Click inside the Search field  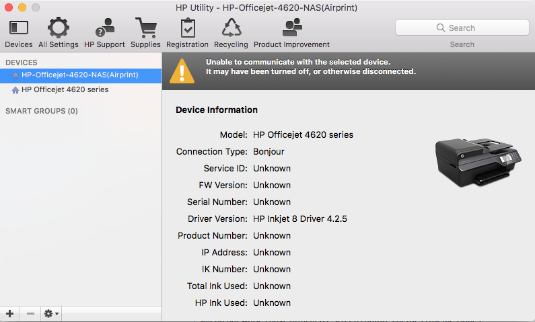[x=462, y=28]
